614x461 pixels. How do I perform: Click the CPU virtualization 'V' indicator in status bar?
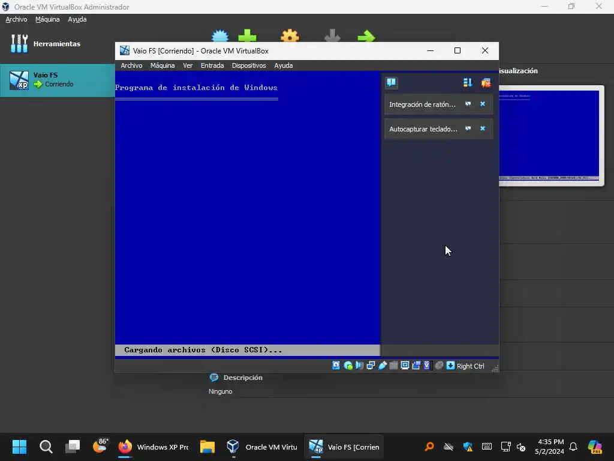(427, 366)
